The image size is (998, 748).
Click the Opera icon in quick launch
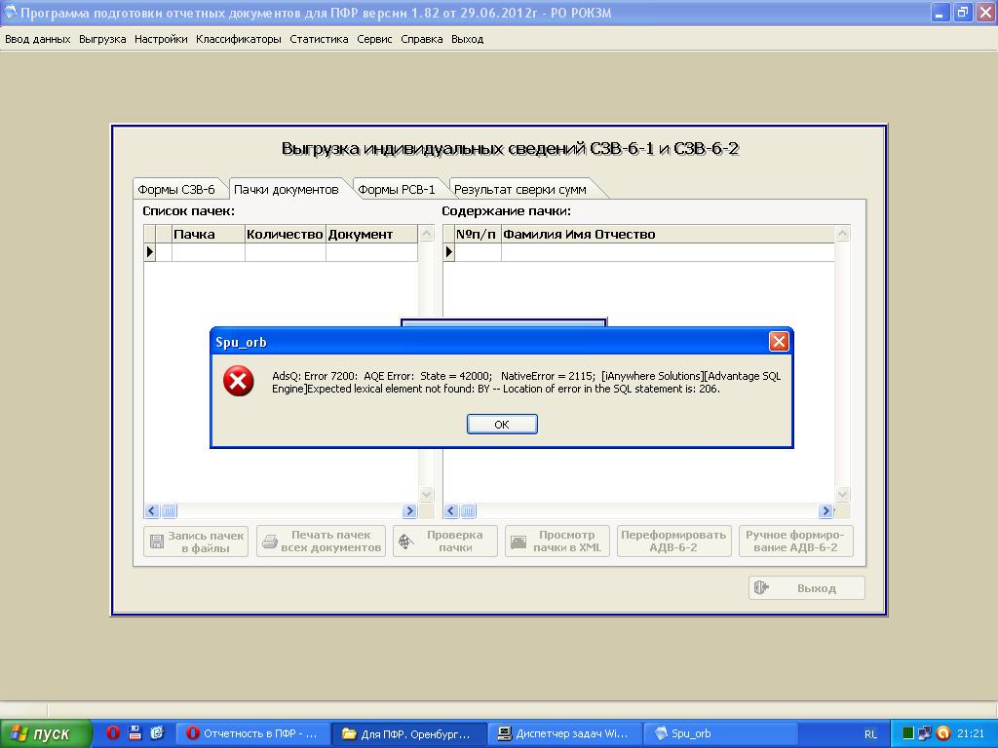pyautogui.click(x=113, y=733)
